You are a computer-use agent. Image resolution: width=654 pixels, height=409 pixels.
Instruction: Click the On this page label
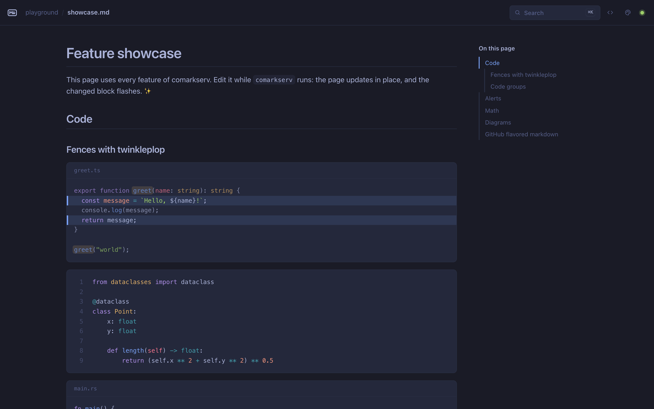(x=496, y=48)
